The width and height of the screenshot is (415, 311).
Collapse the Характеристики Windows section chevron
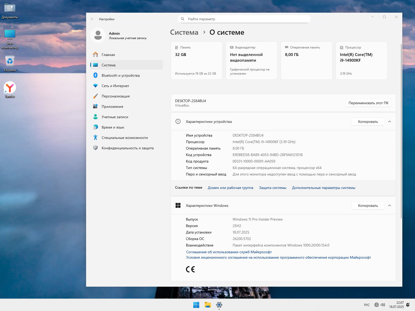[390, 205]
